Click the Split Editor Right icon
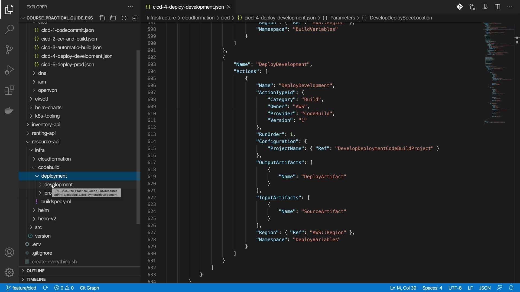Image resolution: width=520 pixels, height=292 pixels. pyautogui.click(x=497, y=7)
